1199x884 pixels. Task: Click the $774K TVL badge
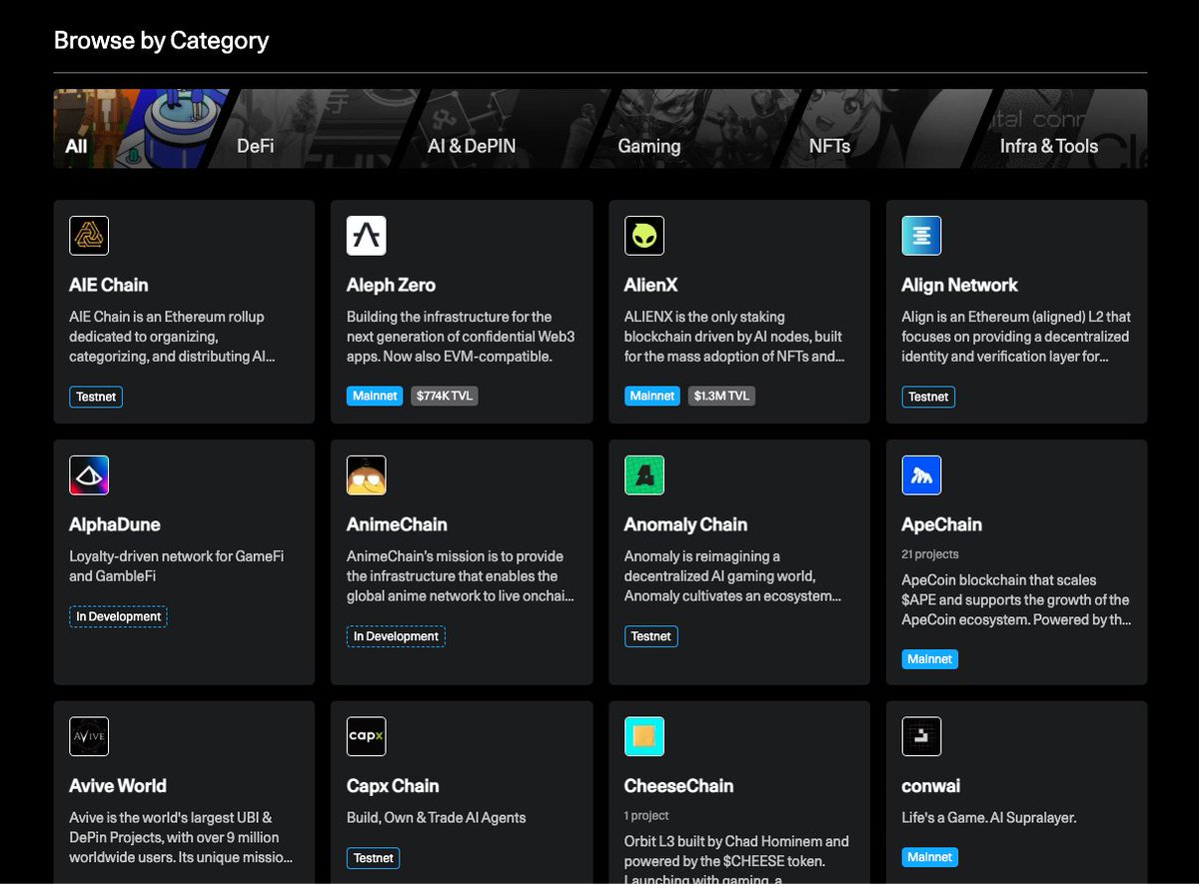(444, 397)
